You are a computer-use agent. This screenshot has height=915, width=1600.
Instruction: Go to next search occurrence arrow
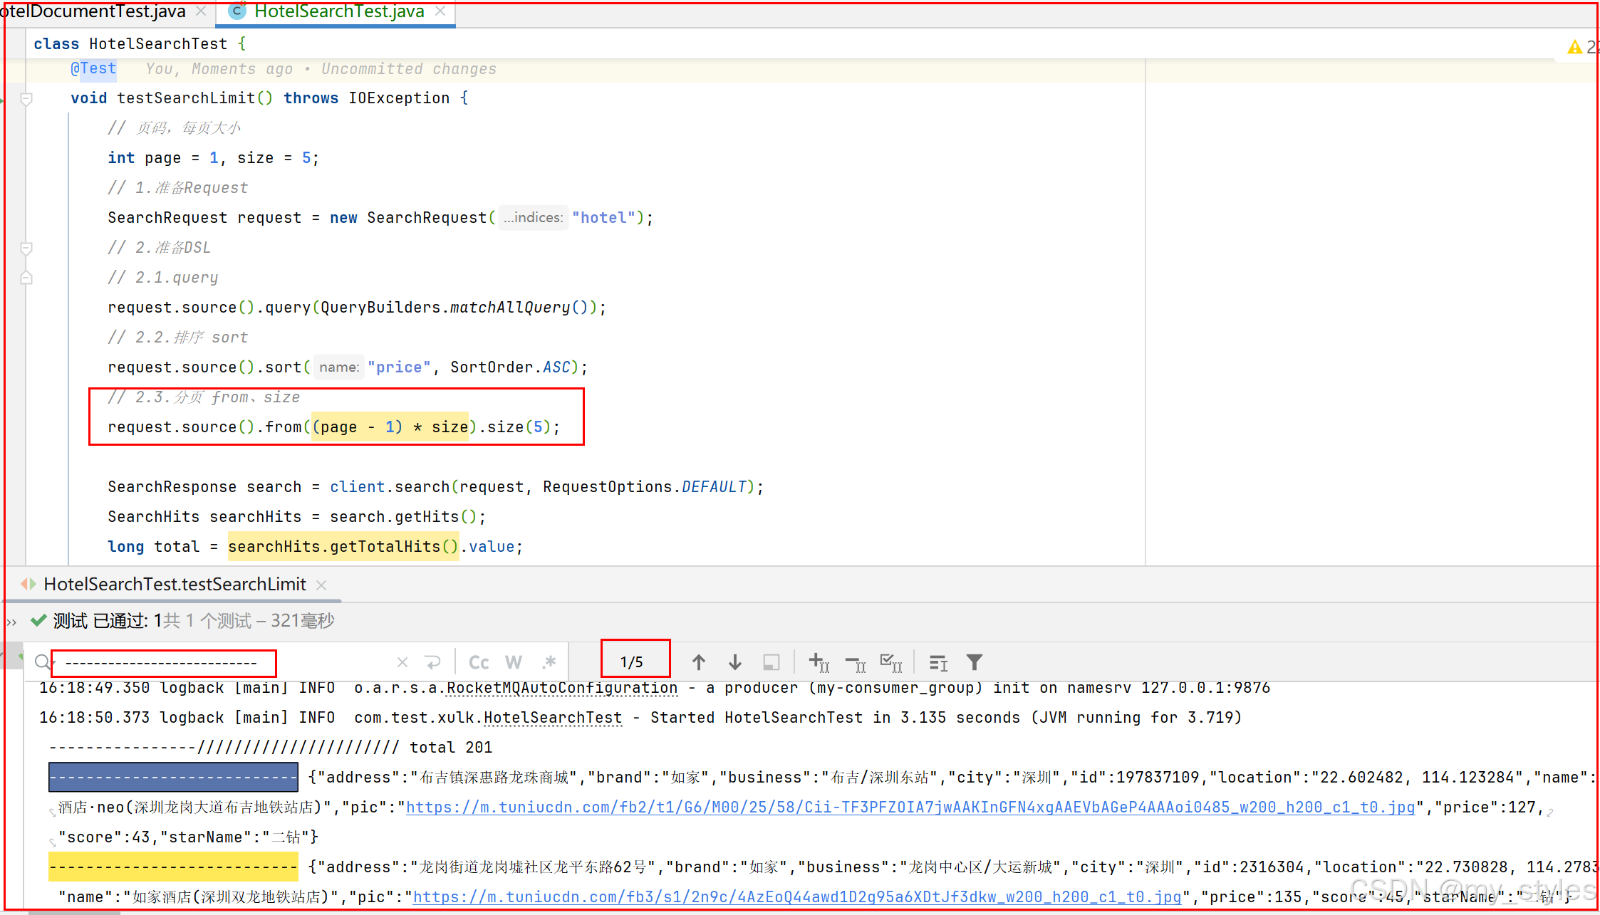click(734, 662)
